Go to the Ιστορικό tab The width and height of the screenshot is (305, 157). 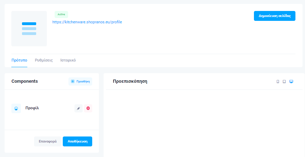pos(68,60)
